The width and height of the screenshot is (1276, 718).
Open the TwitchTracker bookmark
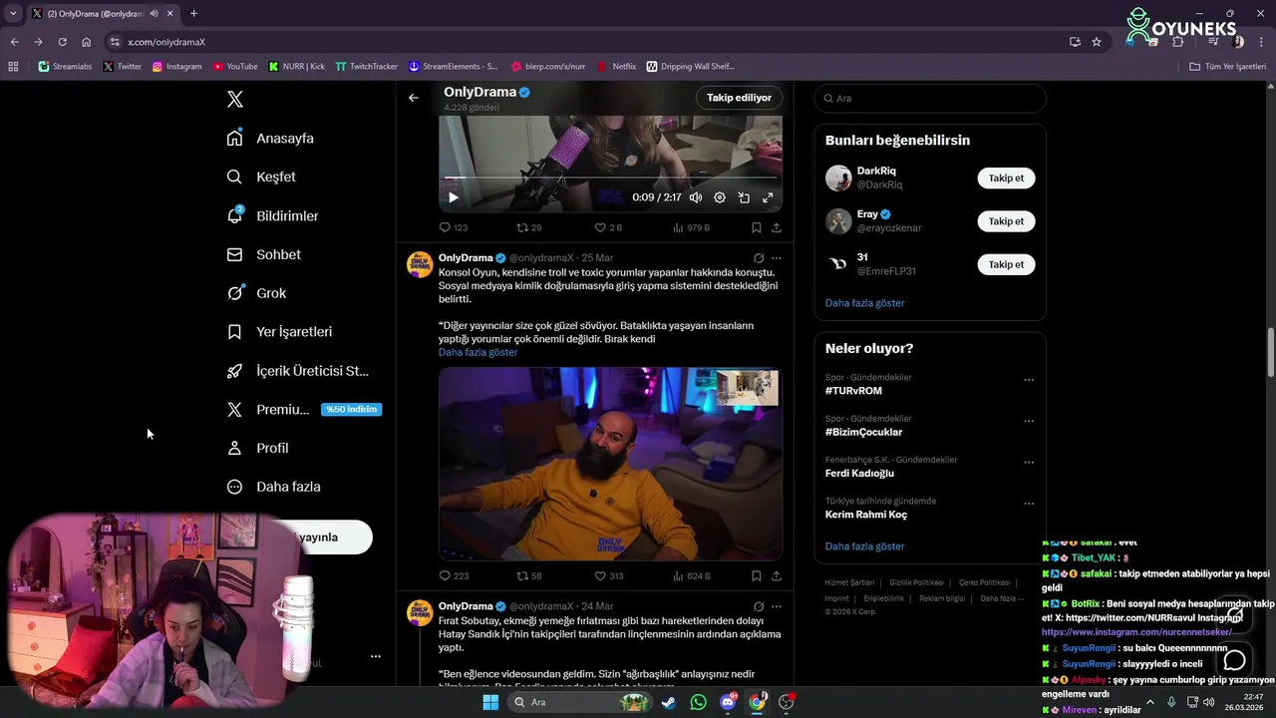[x=366, y=67]
